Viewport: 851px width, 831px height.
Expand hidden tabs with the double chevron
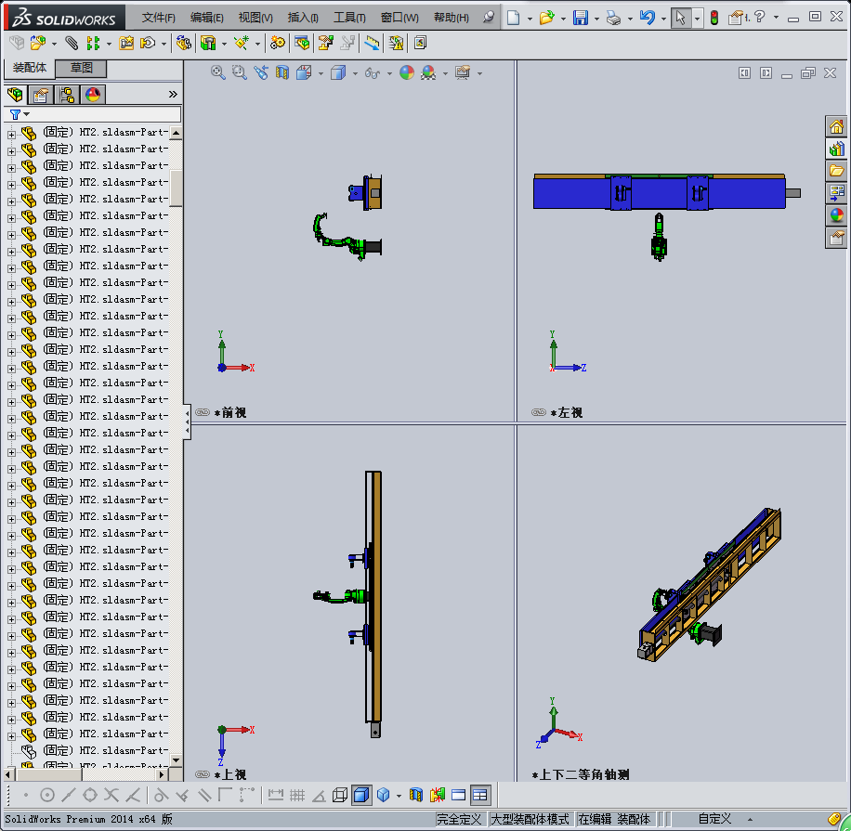pyautogui.click(x=173, y=94)
